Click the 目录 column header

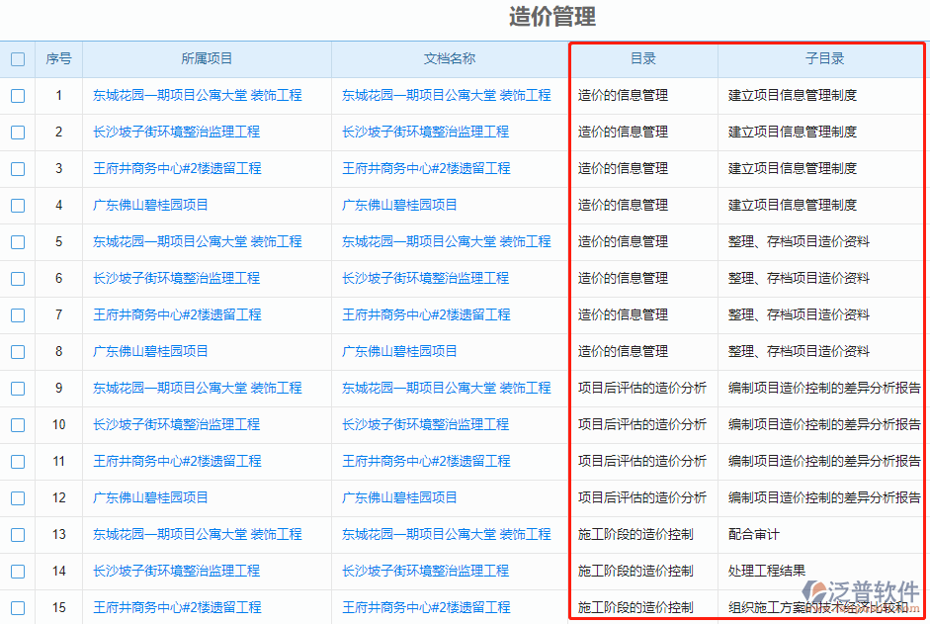(x=643, y=59)
